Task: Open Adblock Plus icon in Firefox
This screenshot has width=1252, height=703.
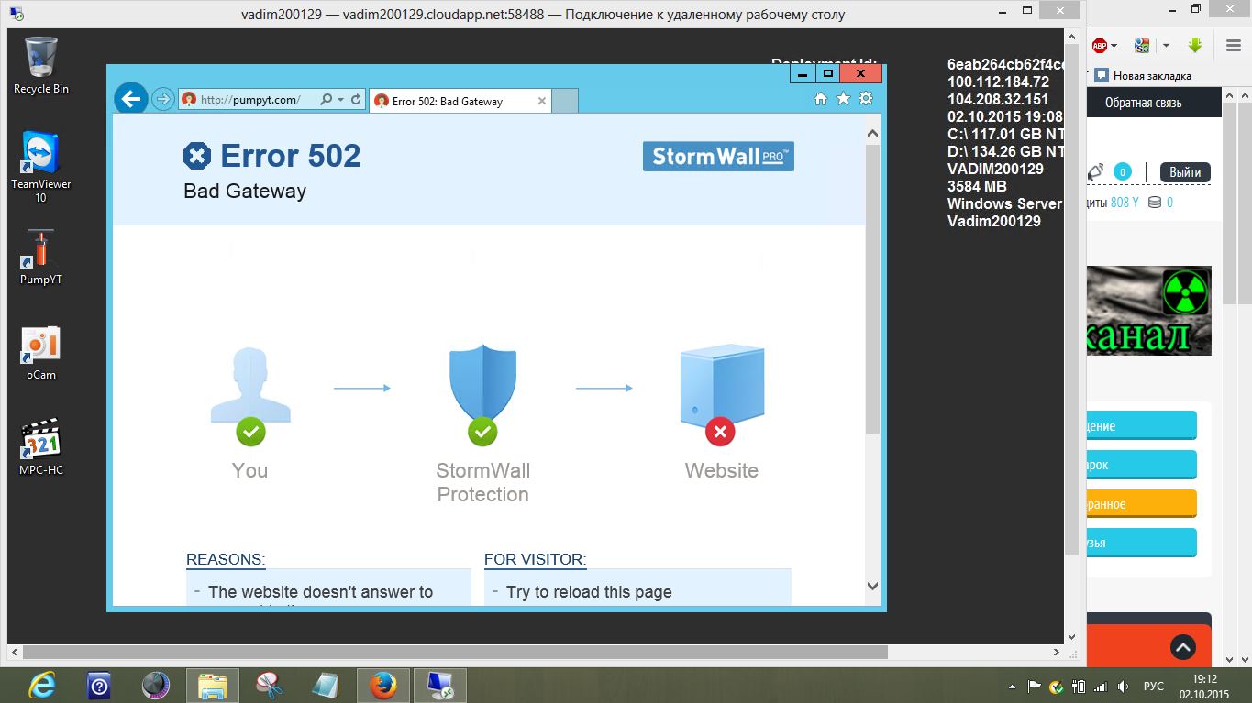Action: 1099,45
